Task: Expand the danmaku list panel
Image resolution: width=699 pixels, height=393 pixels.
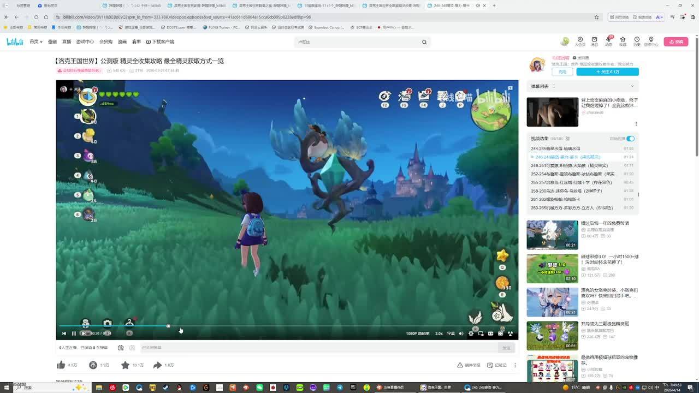Action: pyautogui.click(x=632, y=86)
